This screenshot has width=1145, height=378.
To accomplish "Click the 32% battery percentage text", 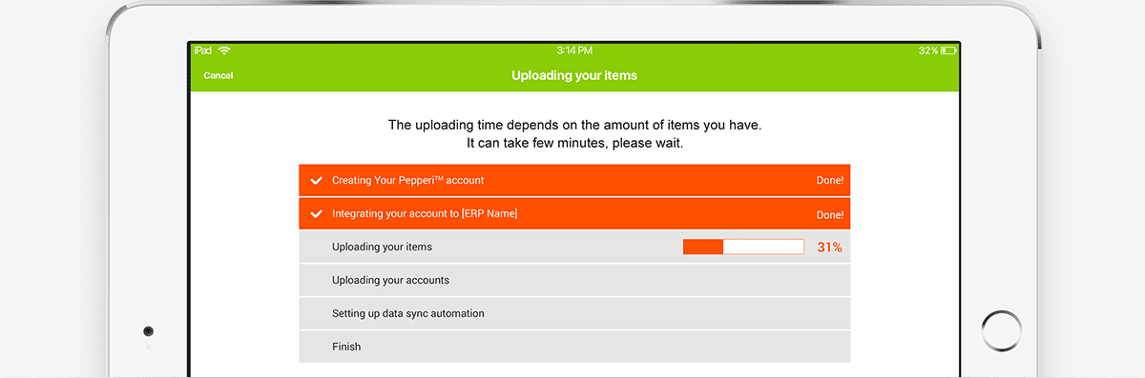I will (928, 50).
